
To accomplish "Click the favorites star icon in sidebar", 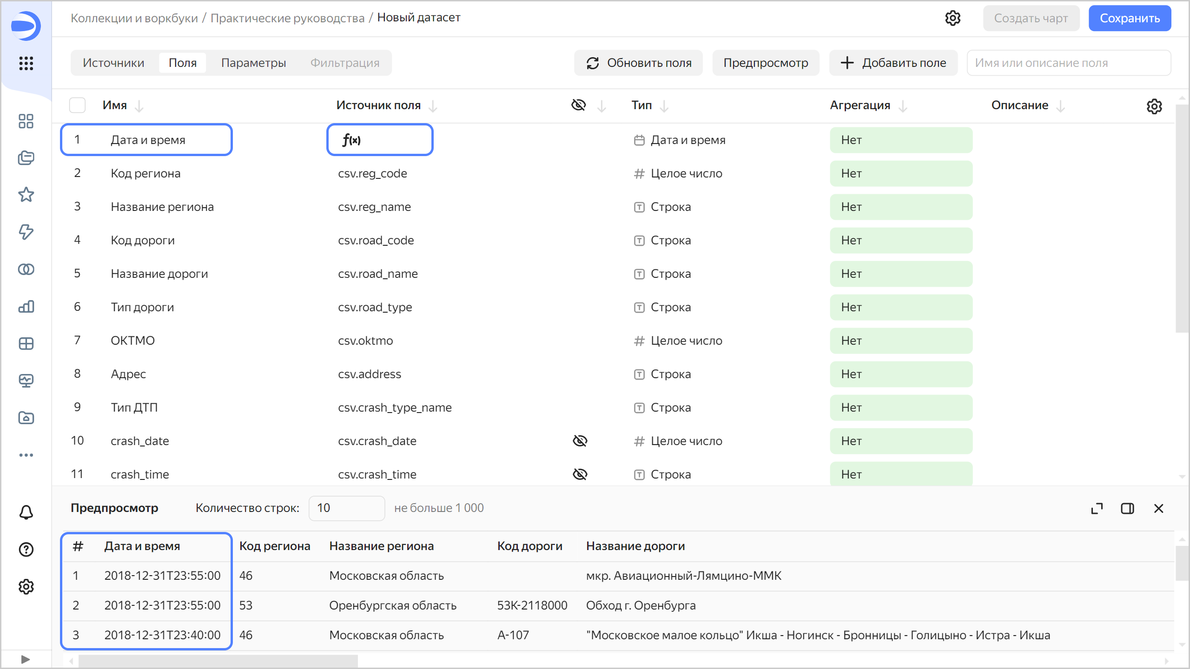I will pos(26,195).
